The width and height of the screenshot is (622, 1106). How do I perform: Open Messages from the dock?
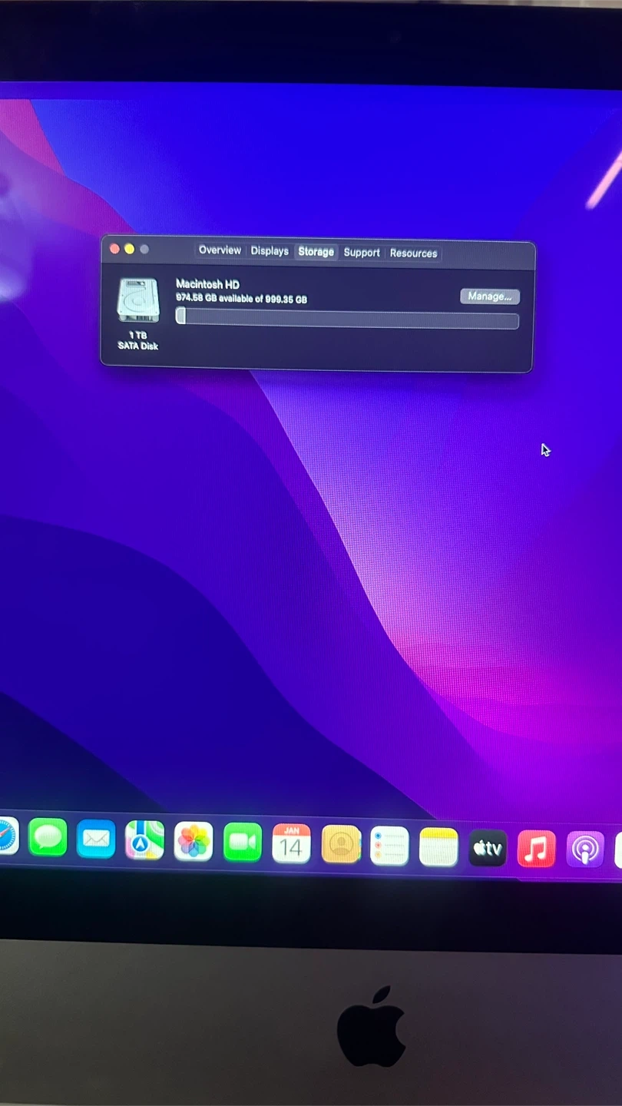(48, 838)
